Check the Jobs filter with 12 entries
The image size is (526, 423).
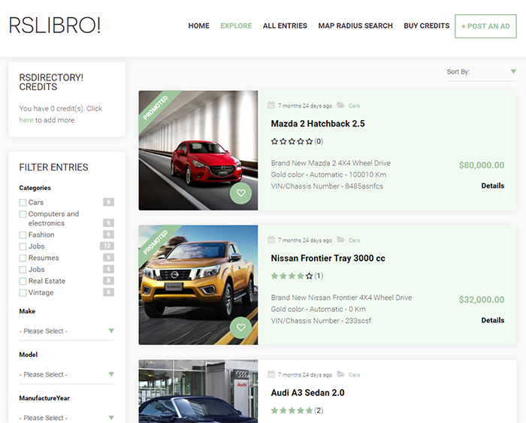tap(23, 246)
